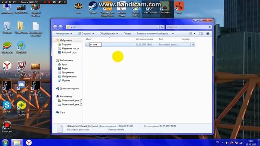Select Apps library in navigation pane

64,64
